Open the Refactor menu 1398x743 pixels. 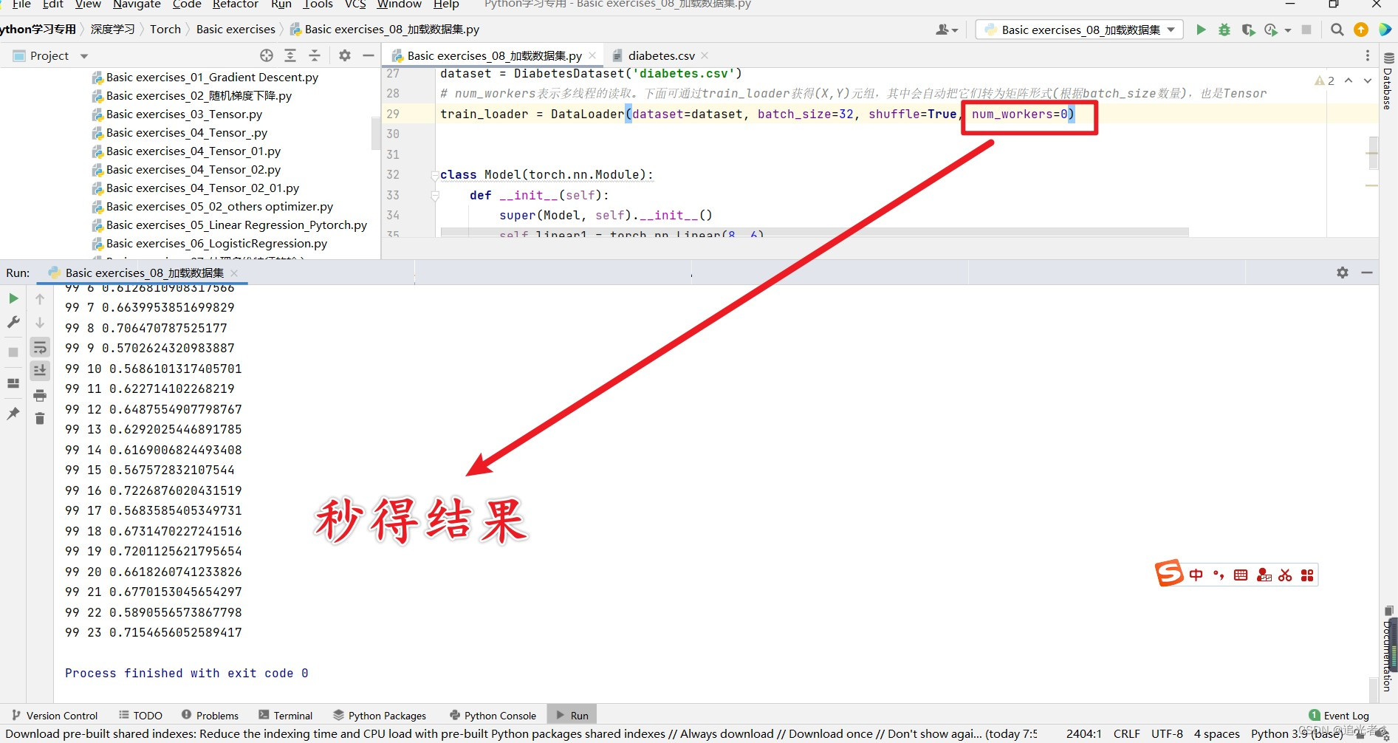236,4
